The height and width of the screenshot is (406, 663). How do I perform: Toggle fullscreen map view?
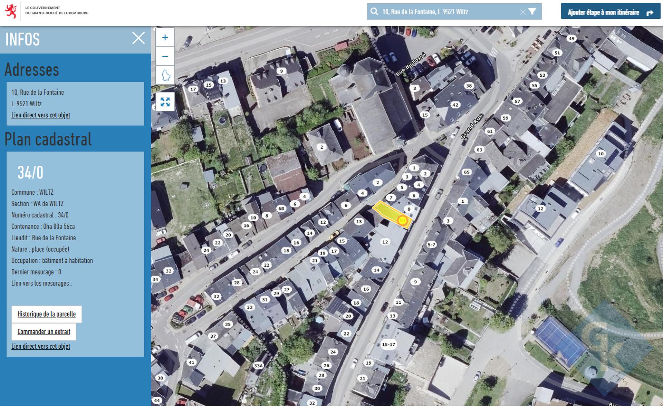pos(165,102)
